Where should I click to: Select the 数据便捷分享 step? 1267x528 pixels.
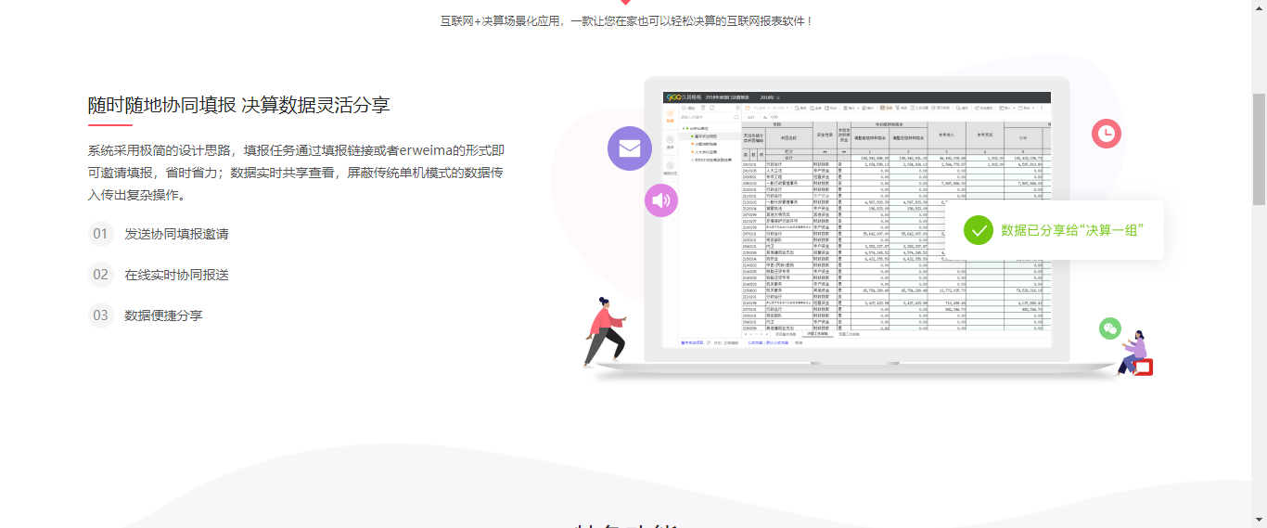(x=146, y=316)
